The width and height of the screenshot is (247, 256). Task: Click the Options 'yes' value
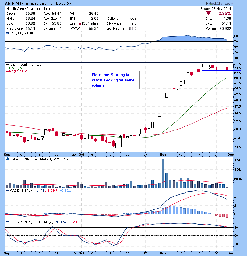(x=133, y=19)
